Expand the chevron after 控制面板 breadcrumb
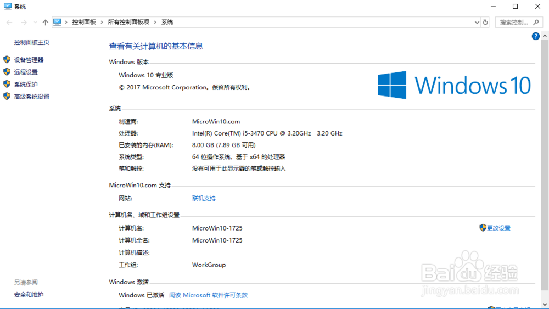The width and height of the screenshot is (549, 309). pos(102,22)
